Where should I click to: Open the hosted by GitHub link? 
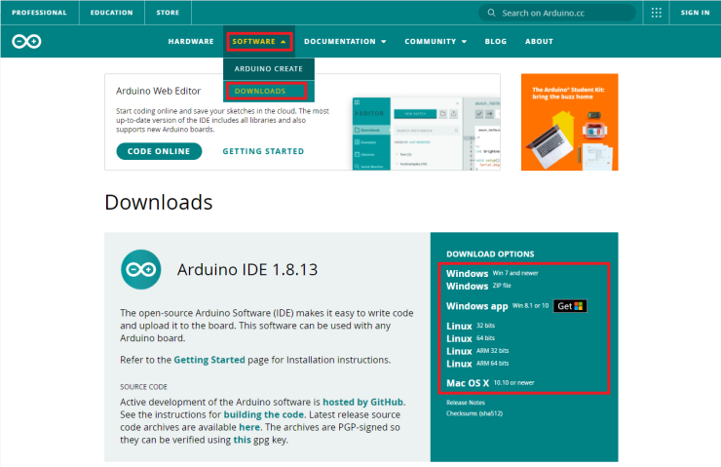(x=362, y=402)
